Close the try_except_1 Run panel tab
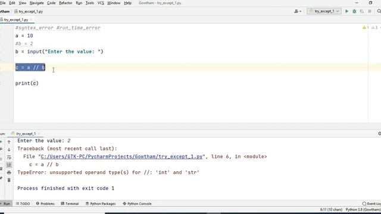This screenshot has height=214, width=381. point(39,134)
